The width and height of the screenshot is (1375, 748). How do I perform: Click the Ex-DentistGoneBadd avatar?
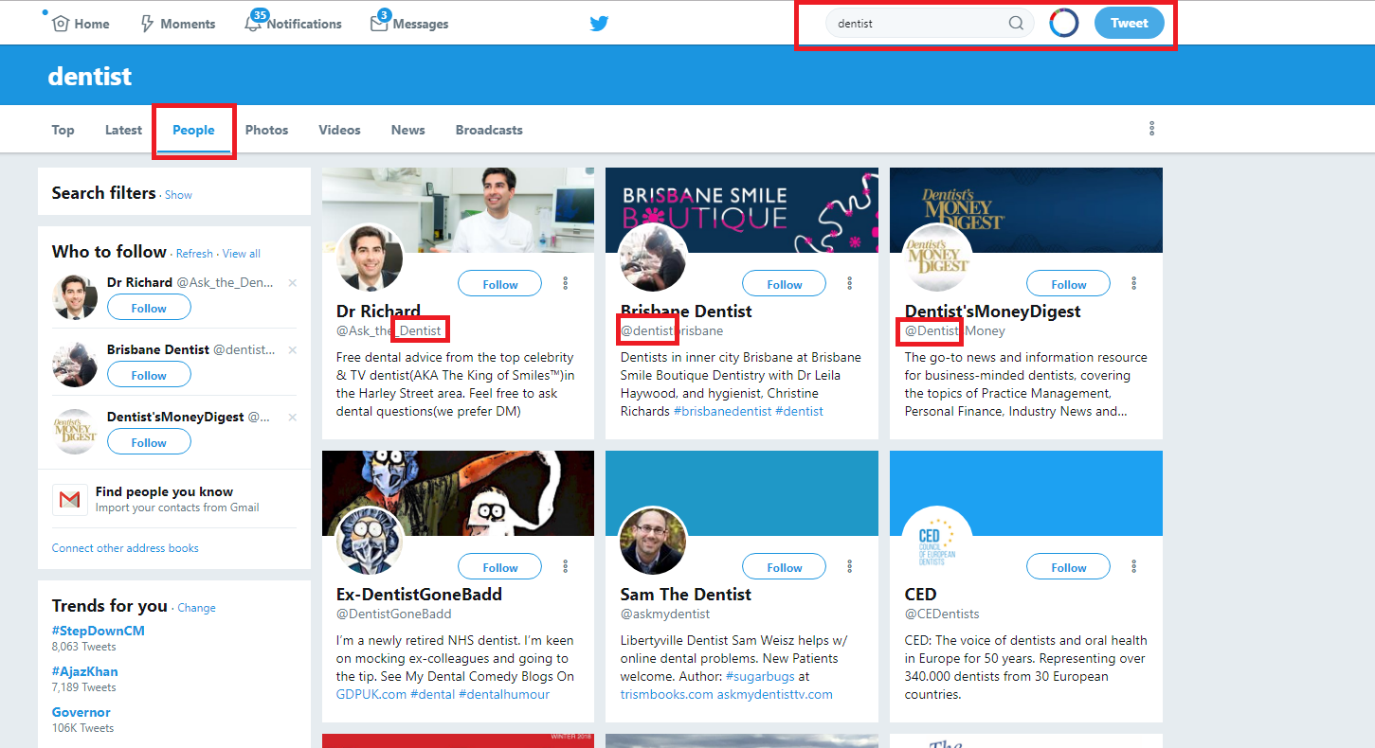[370, 541]
